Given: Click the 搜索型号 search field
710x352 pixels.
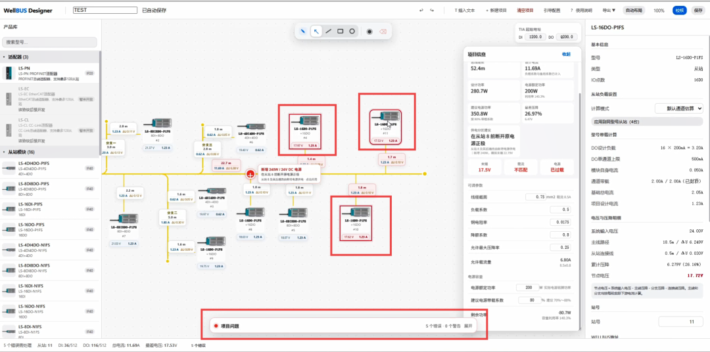Looking at the screenshot, I should [49, 42].
